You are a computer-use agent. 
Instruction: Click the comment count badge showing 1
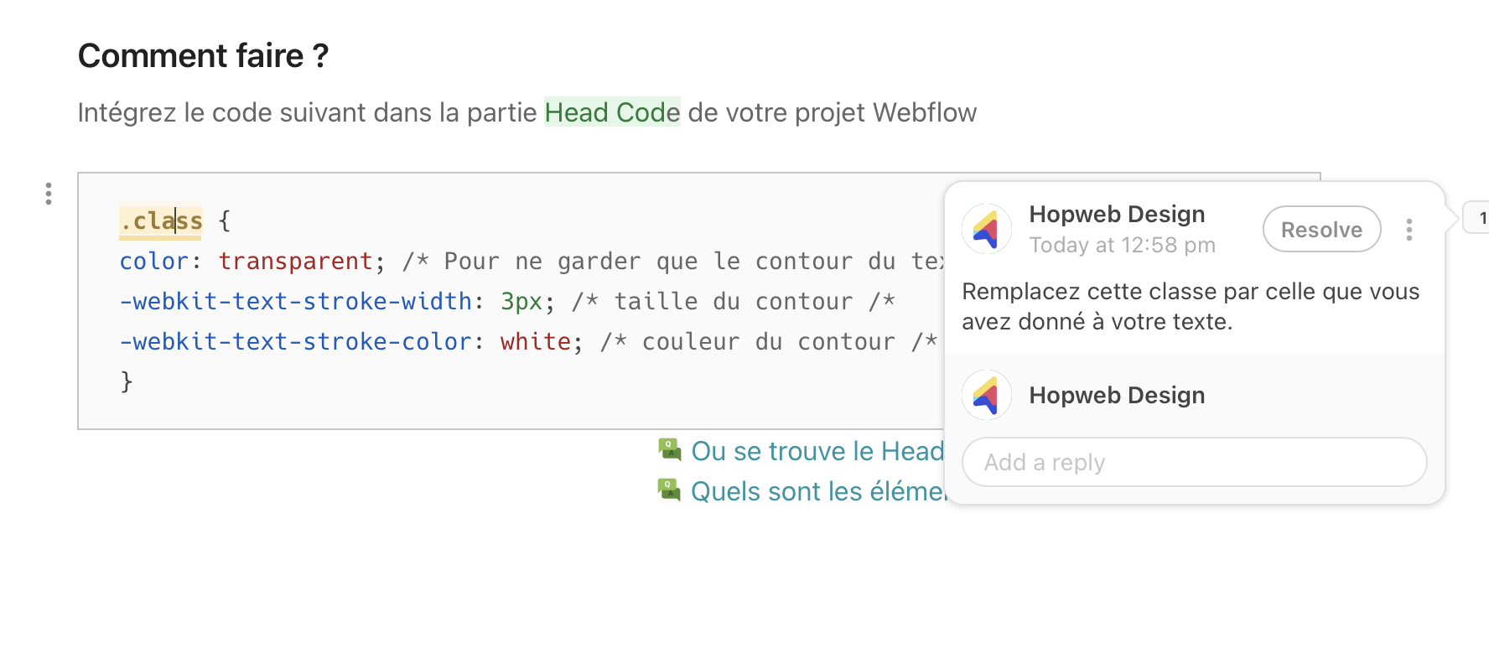[1479, 218]
